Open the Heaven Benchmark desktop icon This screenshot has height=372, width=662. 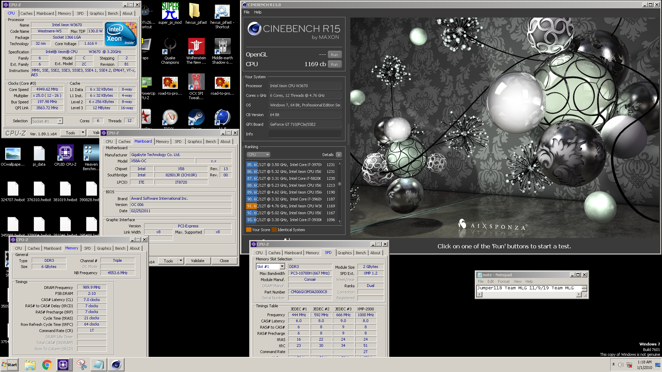pyautogui.click(x=91, y=158)
